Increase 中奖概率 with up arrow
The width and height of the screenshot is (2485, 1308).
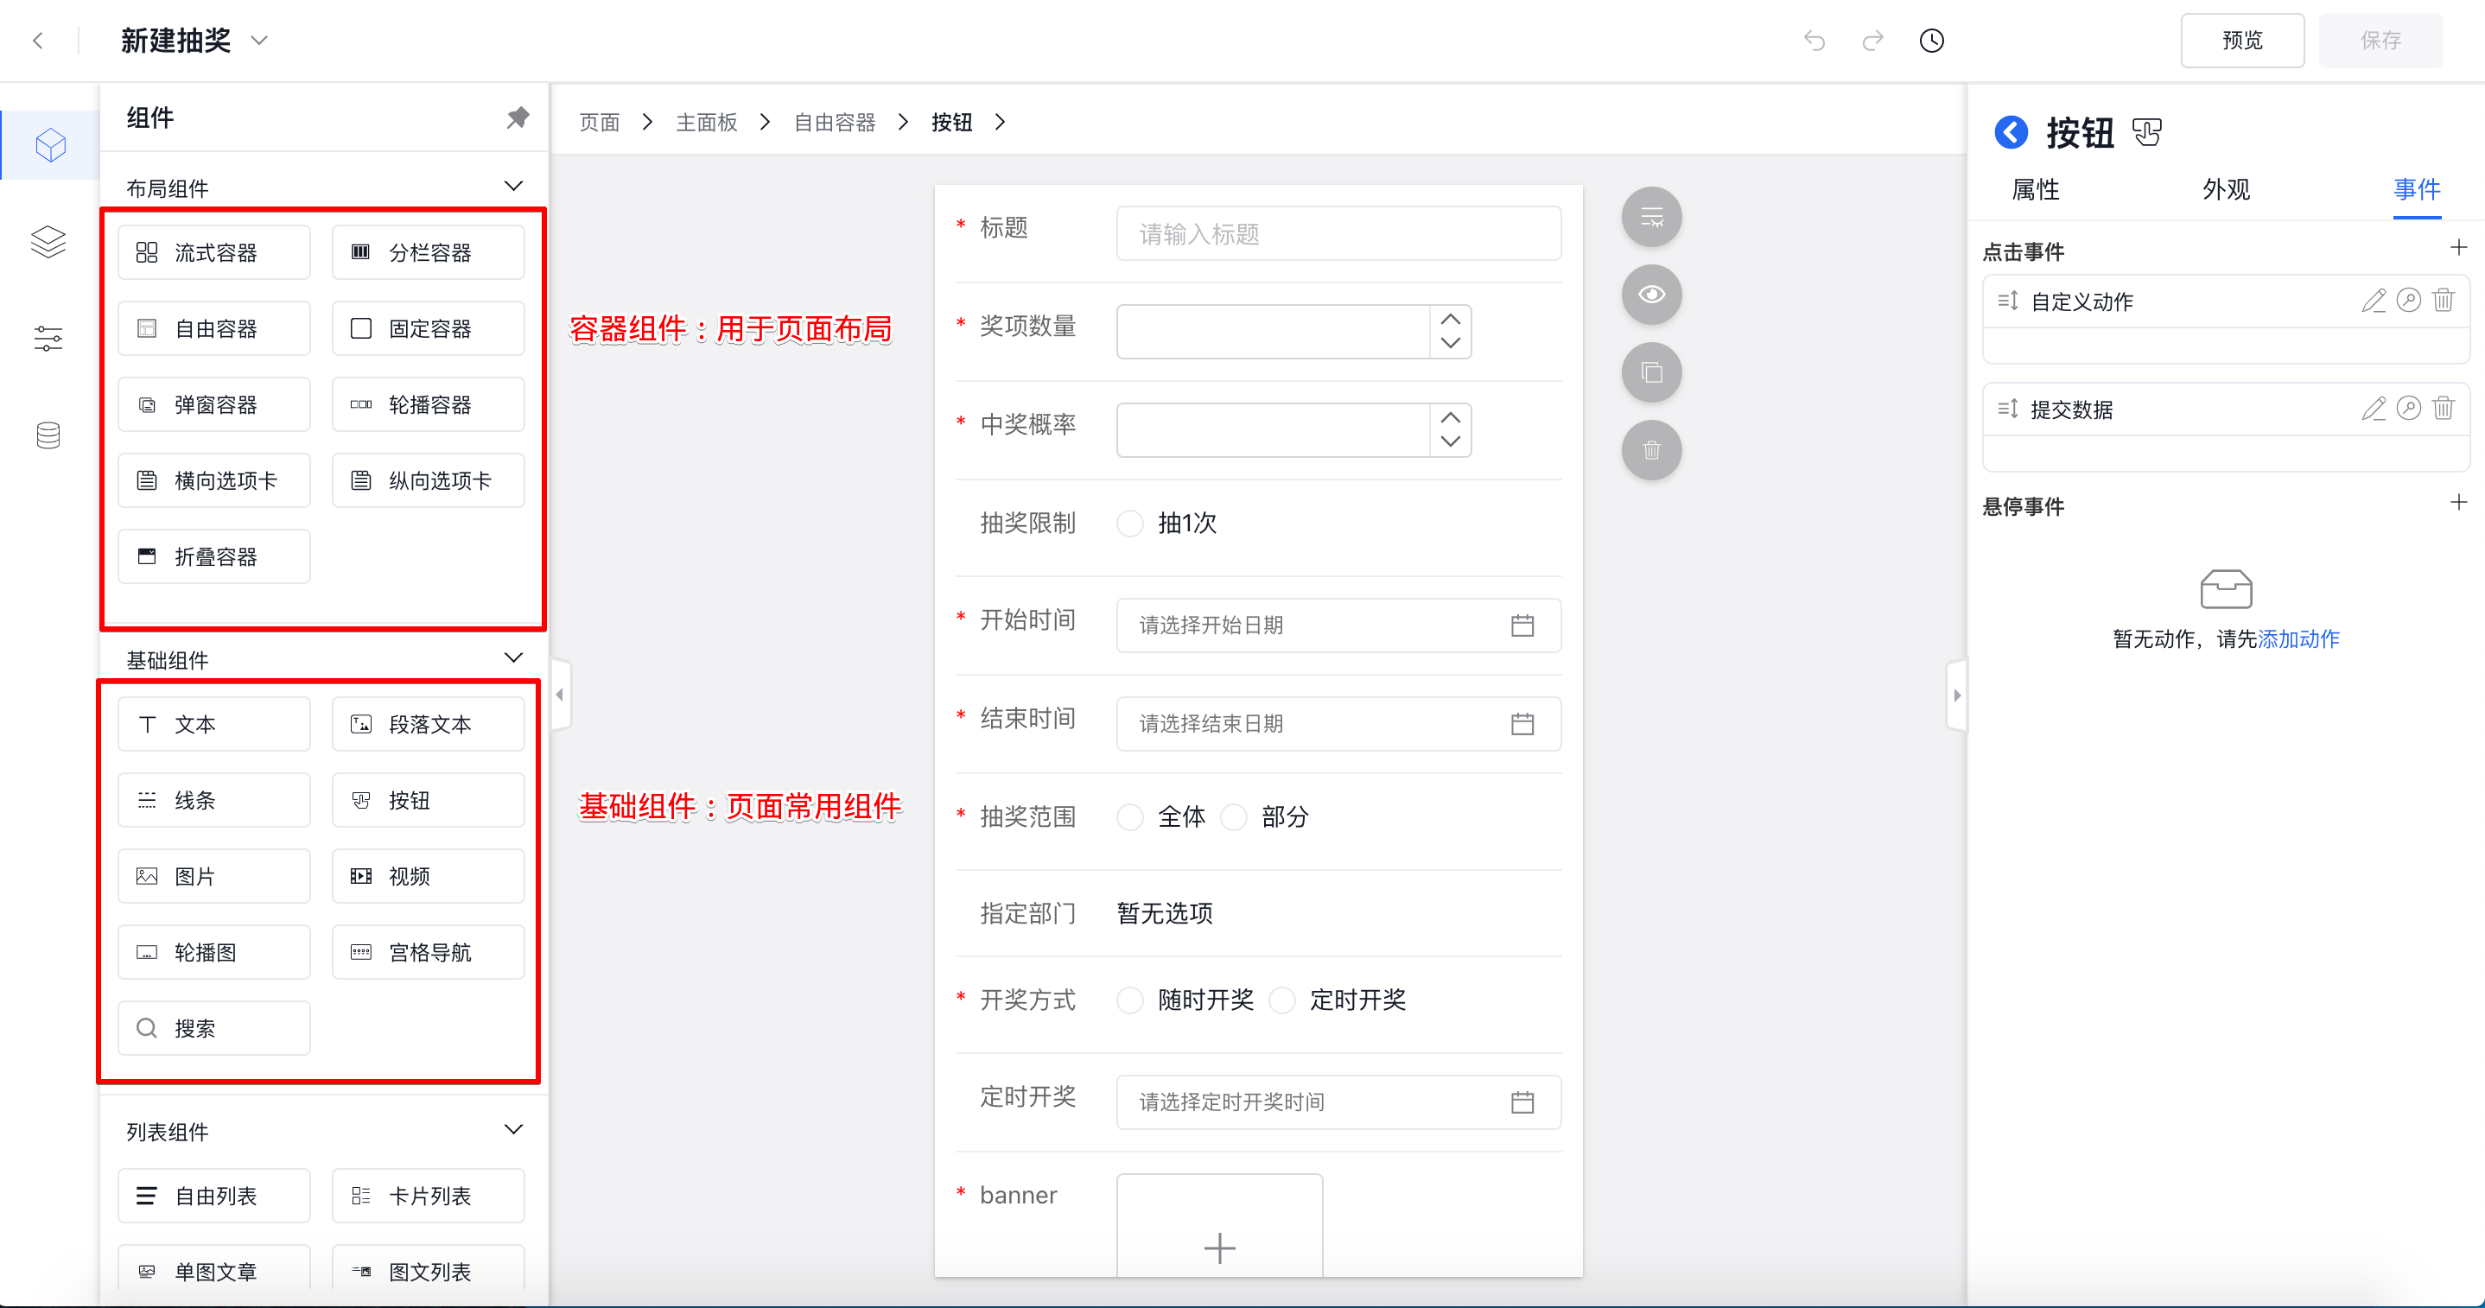point(1450,417)
